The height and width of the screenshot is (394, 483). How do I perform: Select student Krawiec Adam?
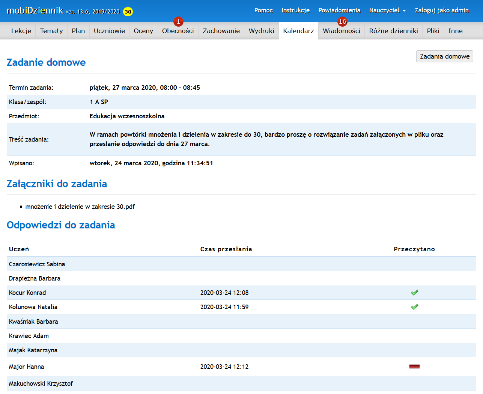pos(29,336)
